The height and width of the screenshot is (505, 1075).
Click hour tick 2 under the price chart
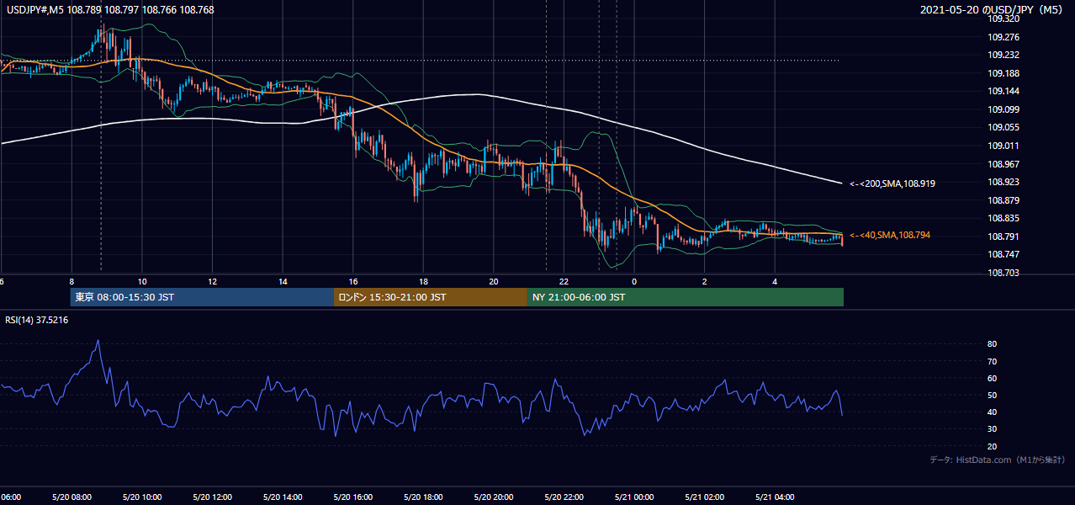[x=704, y=282]
